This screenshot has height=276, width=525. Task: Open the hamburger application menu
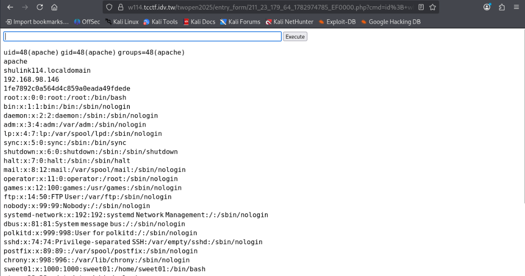click(x=516, y=7)
